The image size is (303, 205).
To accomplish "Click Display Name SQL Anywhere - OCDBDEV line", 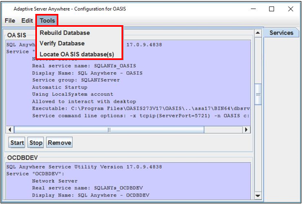I will [x=90, y=195].
